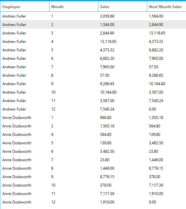This screenshot has height=209, width=186.
Task: Select Anne Dodsworth's month 1 row
Action: [x=93, y=117]
